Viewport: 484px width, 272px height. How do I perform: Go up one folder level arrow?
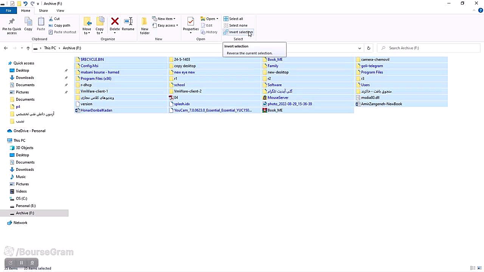pyautogui.click(x=28, y=48)
